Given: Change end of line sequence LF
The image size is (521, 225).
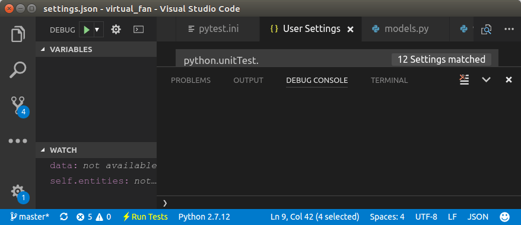Looking at the screenshot, I should pos(452,217).
